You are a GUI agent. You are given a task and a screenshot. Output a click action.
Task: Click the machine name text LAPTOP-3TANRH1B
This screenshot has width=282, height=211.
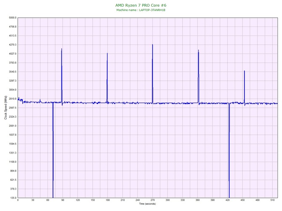[152, 10]
